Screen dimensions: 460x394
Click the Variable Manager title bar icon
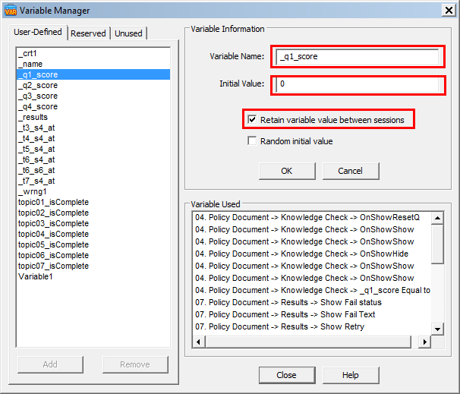[x=10, y=9]
